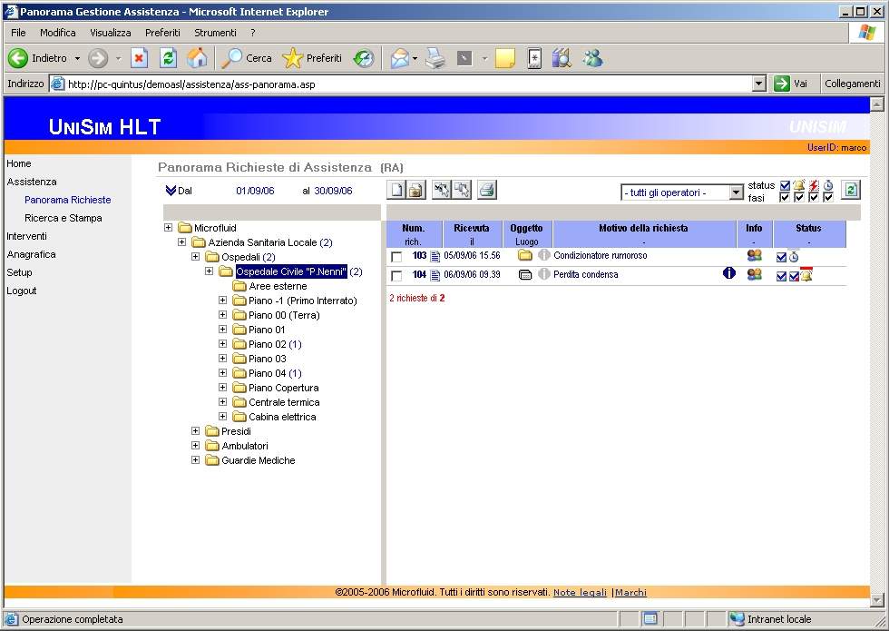Click the select-all cursor icon in toolbar
Viewport: 889px width, 631px height.
click(441, 190)
